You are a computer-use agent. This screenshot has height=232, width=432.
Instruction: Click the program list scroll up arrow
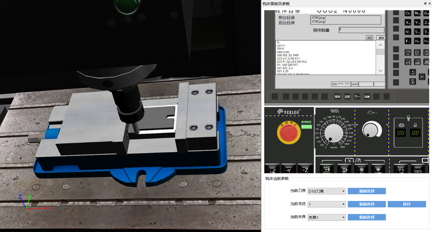click(381, 45)
